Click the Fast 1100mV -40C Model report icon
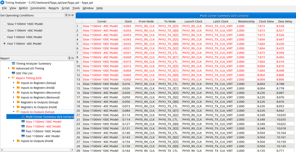This screenshot has width=296, height=152. pyautogui.click(x=23, y=136)
